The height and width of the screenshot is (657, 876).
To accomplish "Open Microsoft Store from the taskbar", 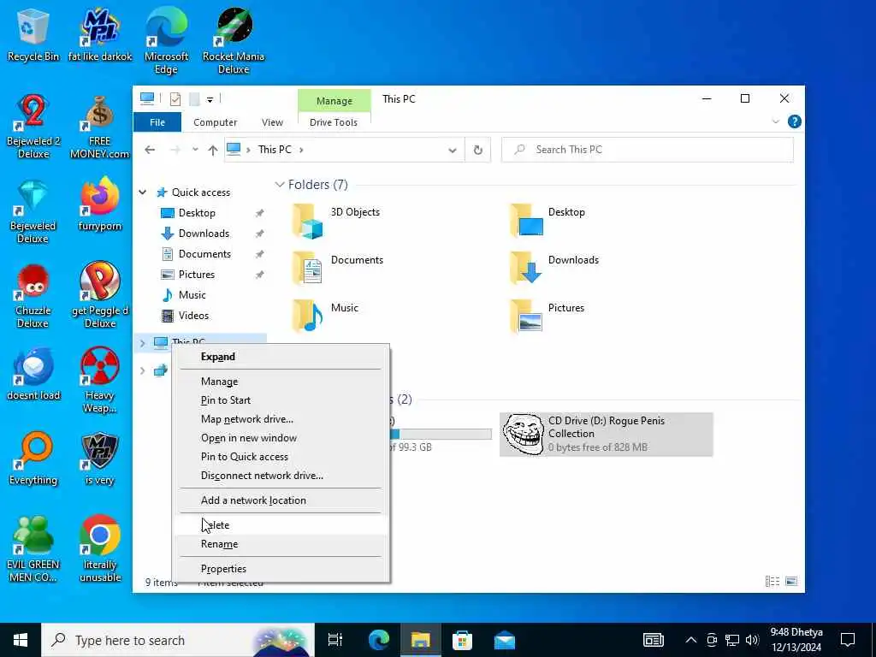I will click(x=462, y=640).
